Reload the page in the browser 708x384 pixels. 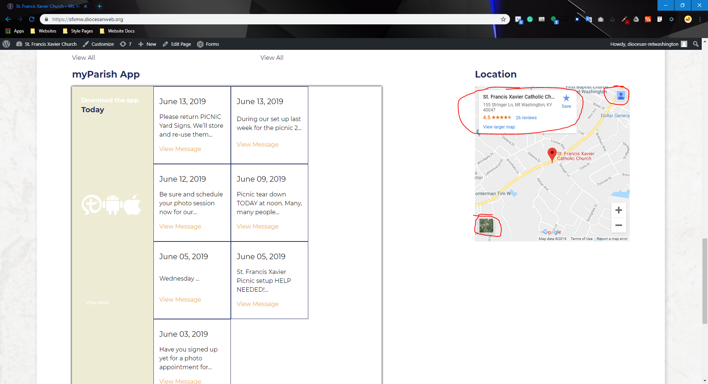point(32,19)
